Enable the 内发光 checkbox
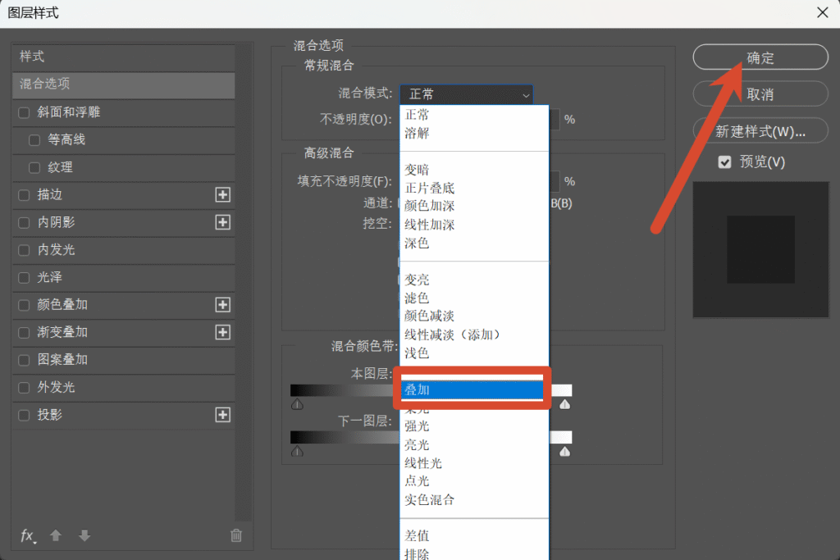Screen dimensions: 840x560 coord(24,251)
